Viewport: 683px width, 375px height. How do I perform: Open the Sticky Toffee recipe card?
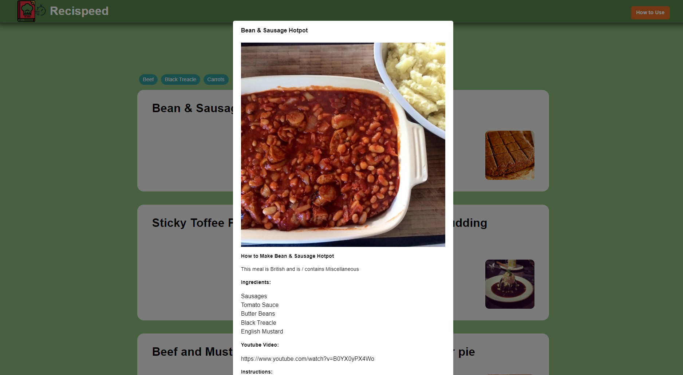click(185, 262)
